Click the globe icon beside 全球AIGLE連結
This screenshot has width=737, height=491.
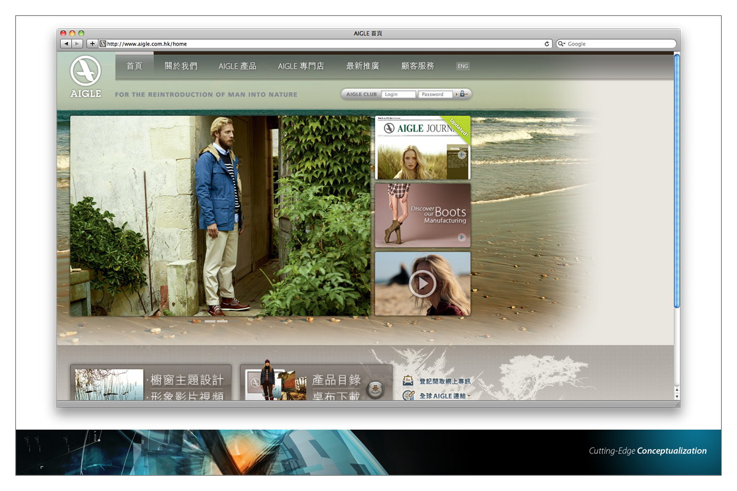click(x=408, y=396)
